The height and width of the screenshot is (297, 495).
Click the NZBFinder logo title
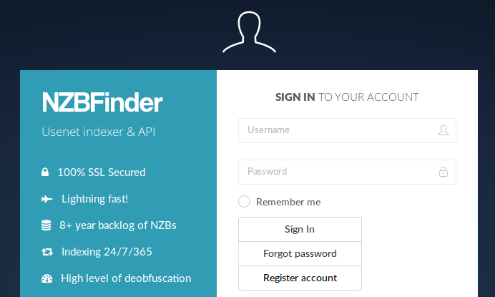(x=102, y=102)
